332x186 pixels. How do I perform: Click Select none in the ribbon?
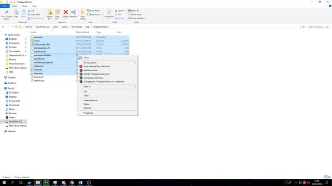tap(134, 14)
